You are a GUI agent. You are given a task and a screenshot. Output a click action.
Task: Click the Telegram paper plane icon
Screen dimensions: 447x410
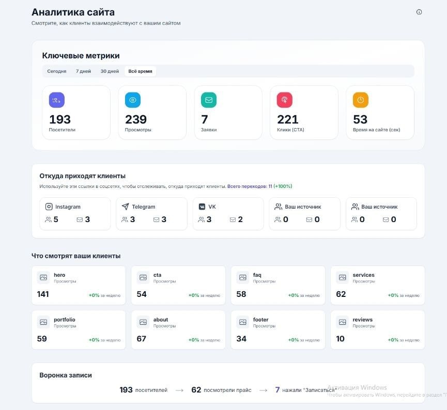tap(125, 207)
